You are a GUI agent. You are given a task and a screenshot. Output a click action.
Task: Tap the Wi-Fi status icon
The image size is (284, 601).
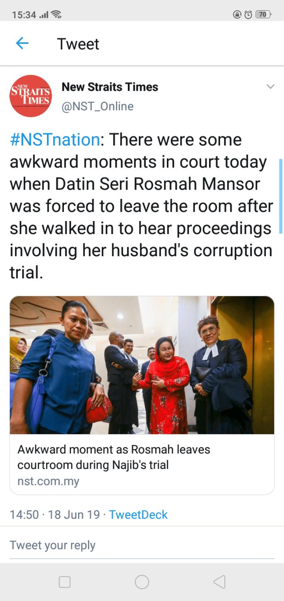56,14
